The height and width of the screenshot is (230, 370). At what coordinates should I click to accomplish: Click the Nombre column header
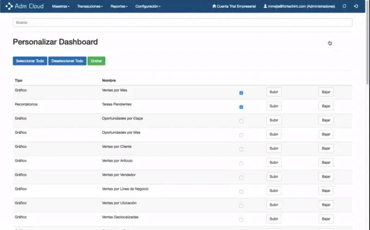[109, 81]
